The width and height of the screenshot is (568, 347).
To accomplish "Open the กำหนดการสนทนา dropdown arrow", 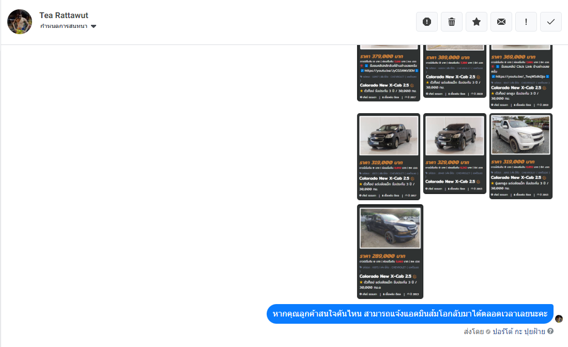I will (94, 26).
